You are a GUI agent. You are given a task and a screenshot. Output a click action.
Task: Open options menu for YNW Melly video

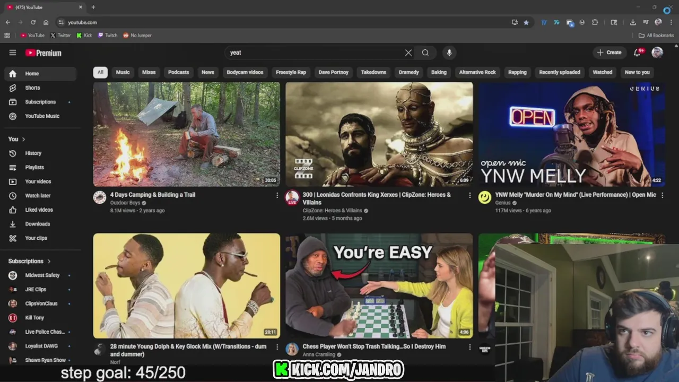coord(662,195)
